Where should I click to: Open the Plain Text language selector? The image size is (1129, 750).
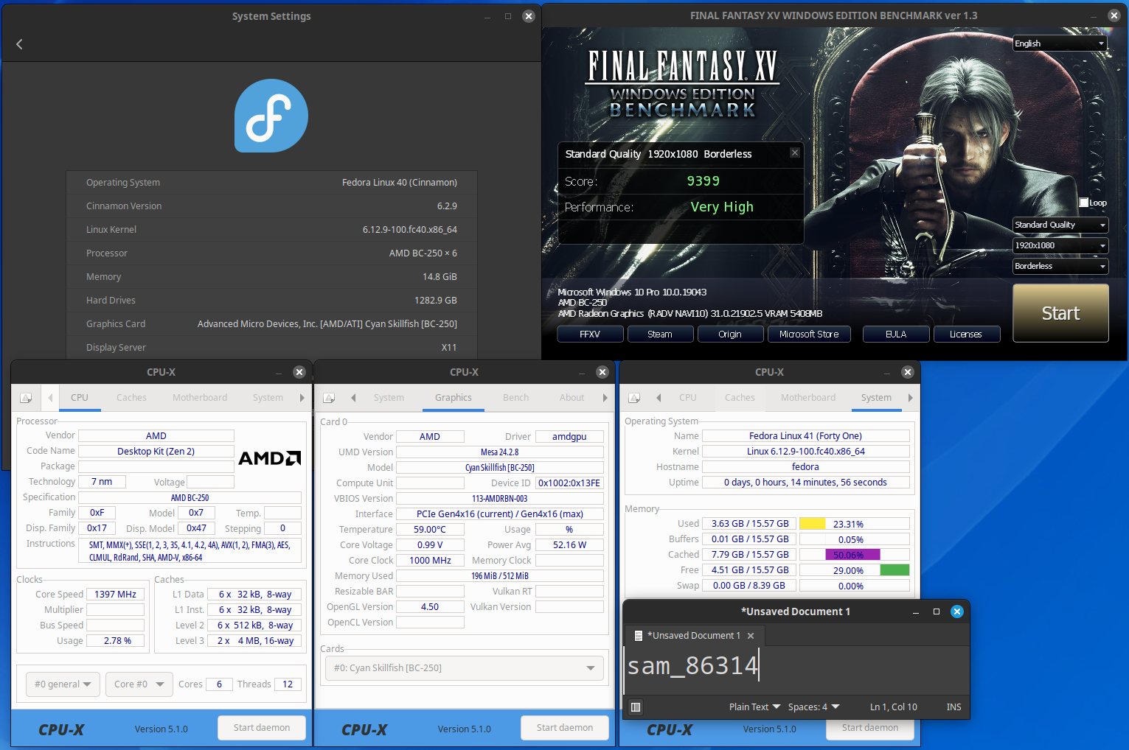coord(754,707)
